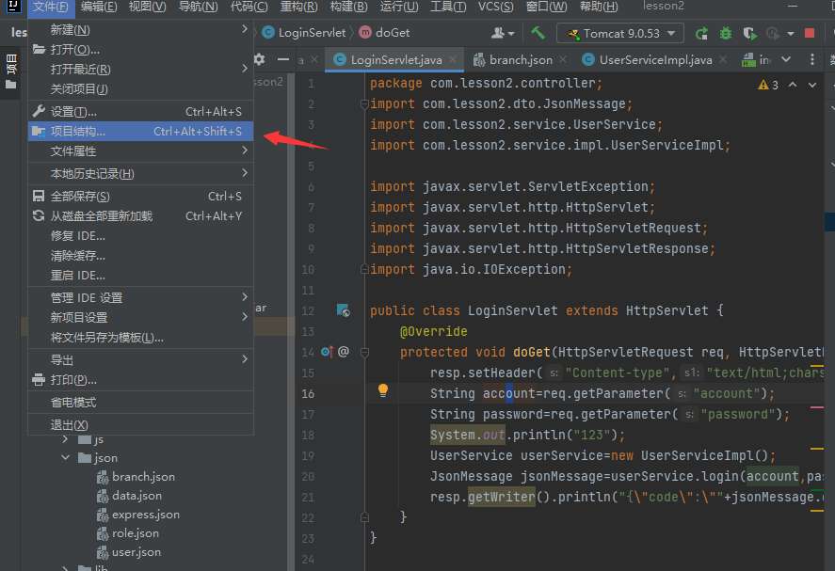Select 设置(T)... menu item
The height and width of the screenshot is (571, 835).
pyautogui.click(x=140, y=112)
